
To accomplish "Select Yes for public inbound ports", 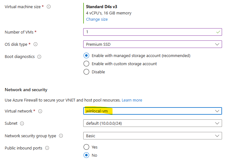I will pyautogui.click(x=86, y=147).
